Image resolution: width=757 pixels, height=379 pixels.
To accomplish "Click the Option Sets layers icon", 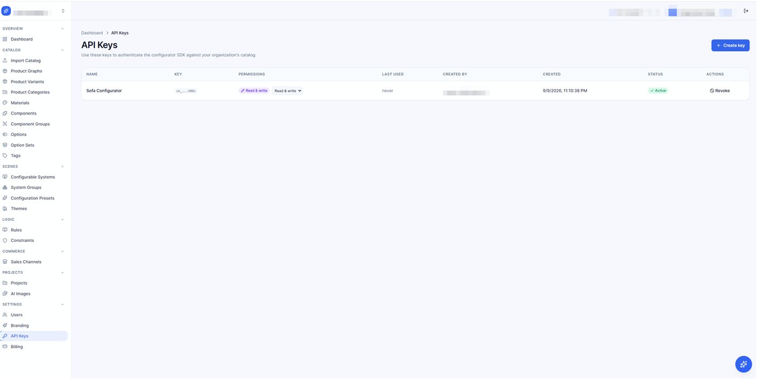I will click(5, 145).
